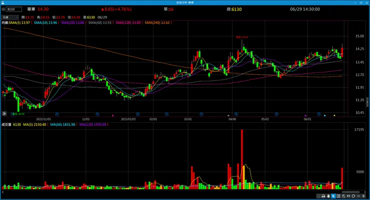The width and height of the screenshot is (370, 200).
Task: Click the single-trade volume 單:16
Action: (x=168, y=9)
